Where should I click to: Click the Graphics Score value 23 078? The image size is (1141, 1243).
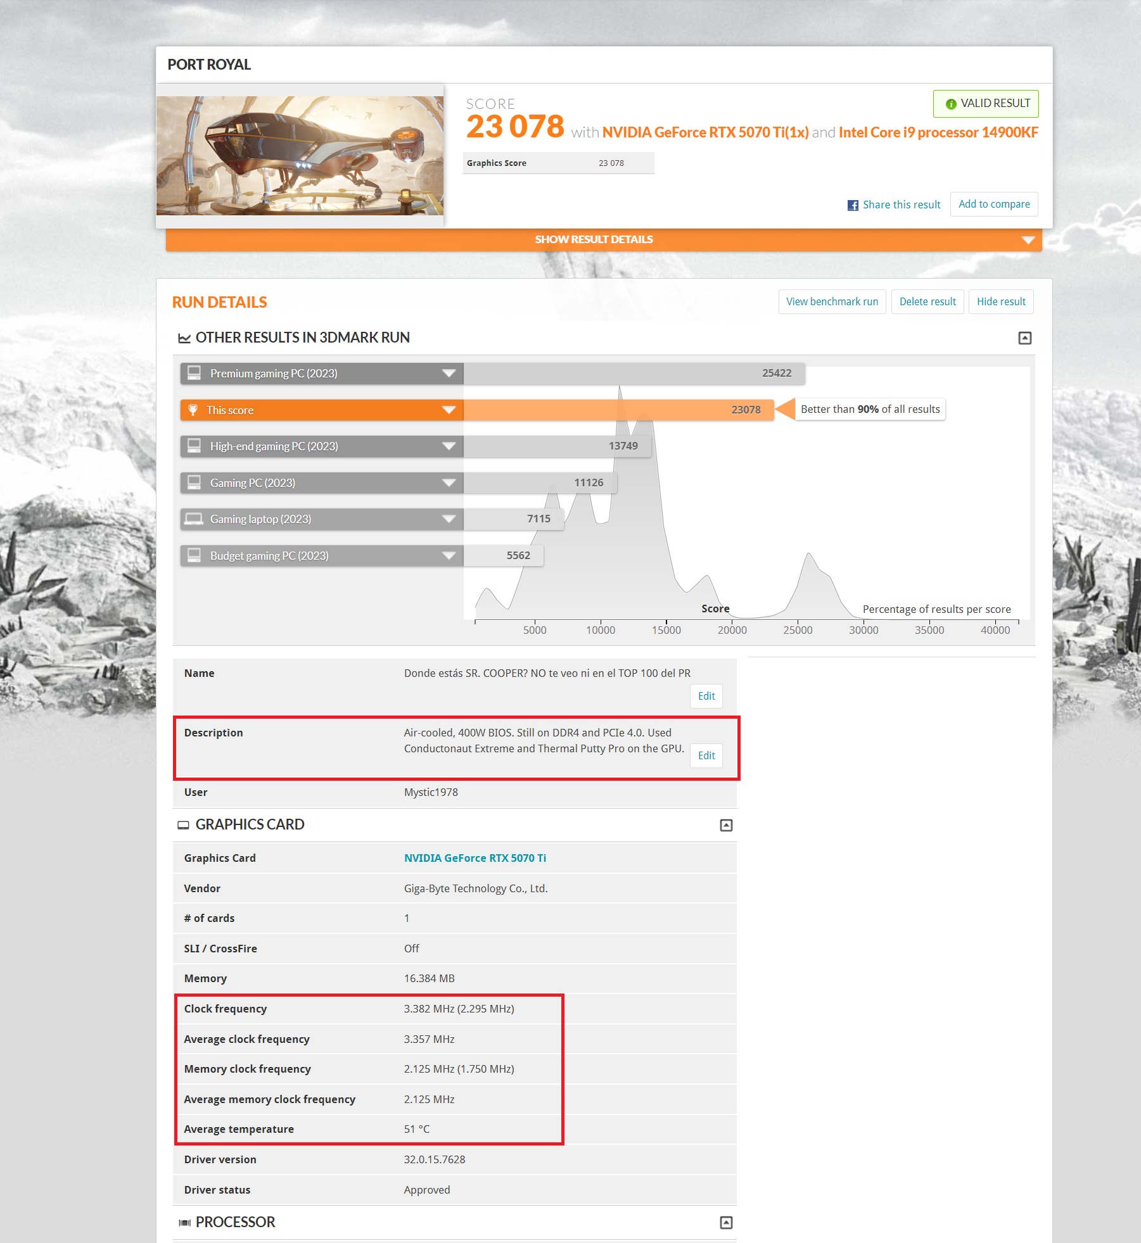coord(611,163)
